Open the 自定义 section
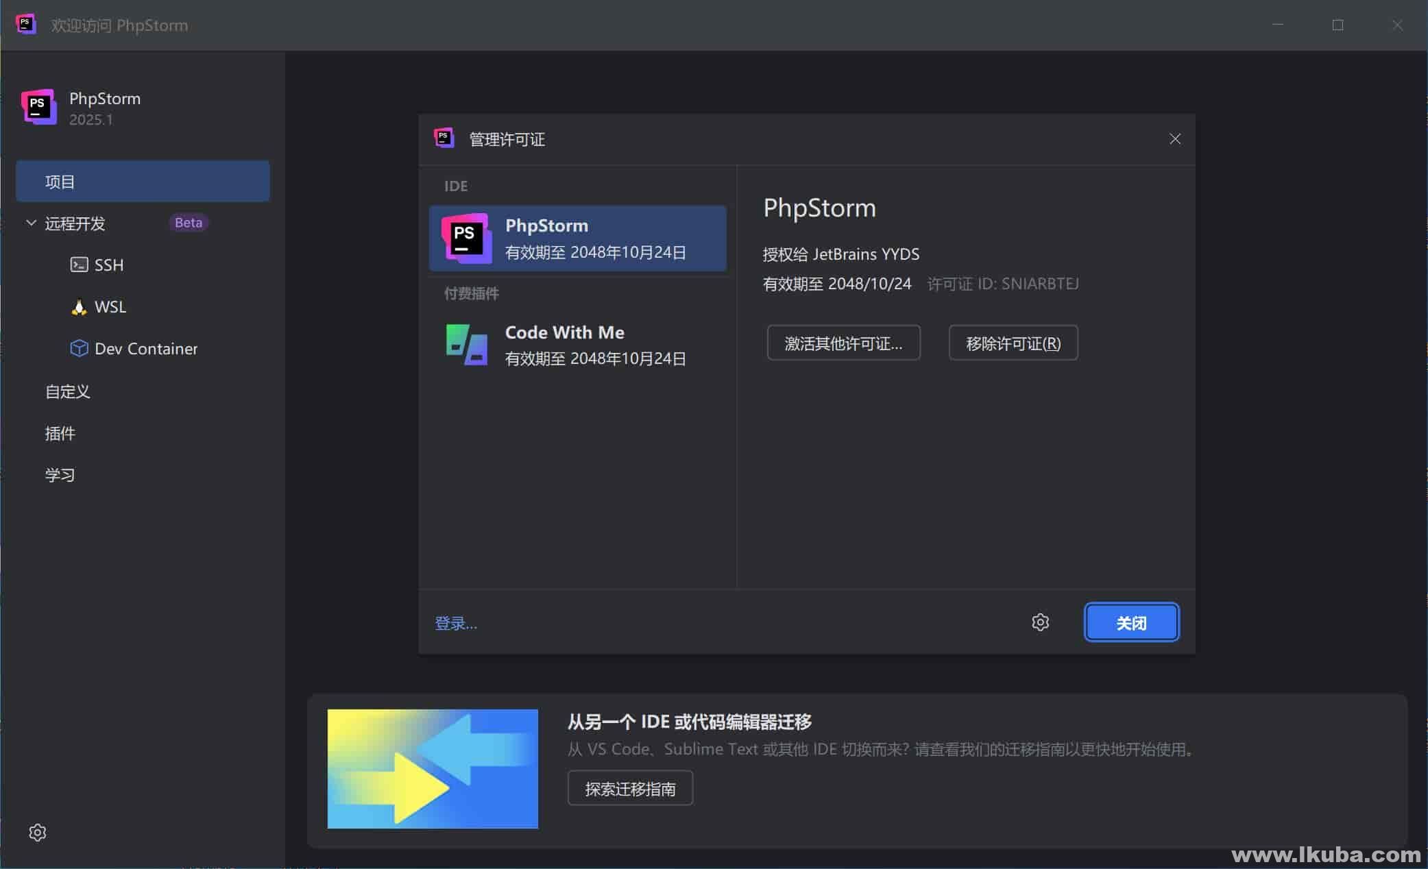The height and width of the screenshot is (869, 1428). pos(67,391)
